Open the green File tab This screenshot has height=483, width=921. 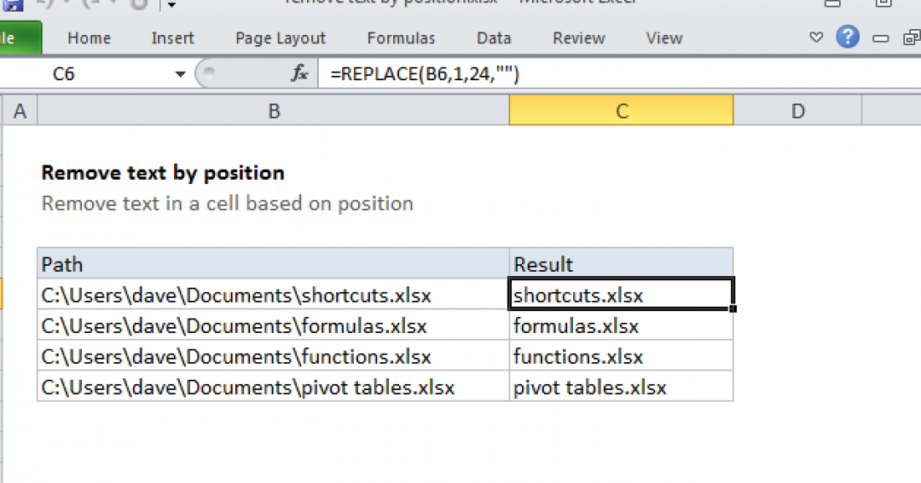(20, 38)
